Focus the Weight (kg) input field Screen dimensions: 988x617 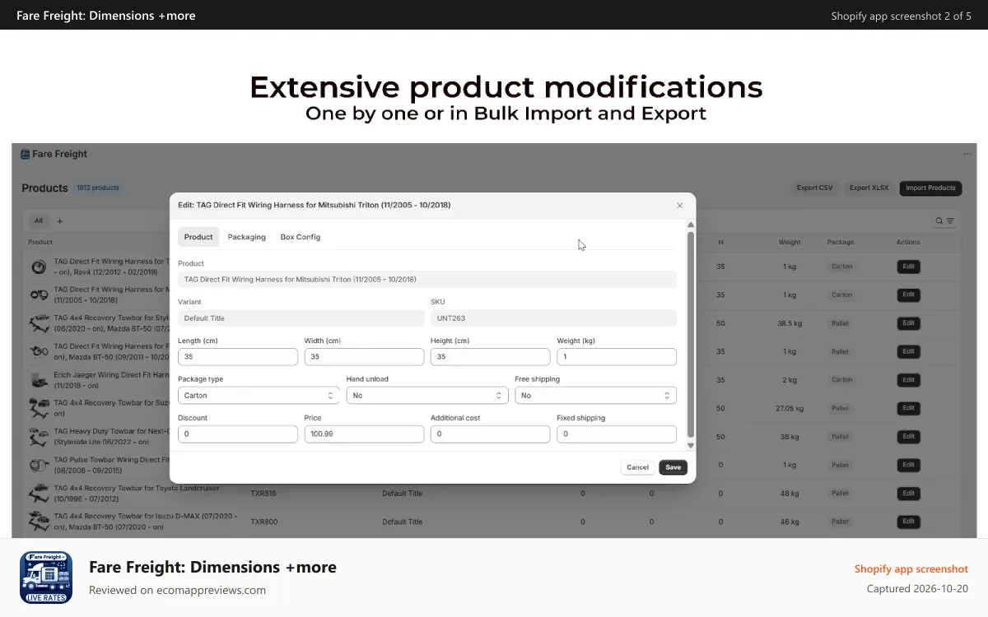(617, 357)
